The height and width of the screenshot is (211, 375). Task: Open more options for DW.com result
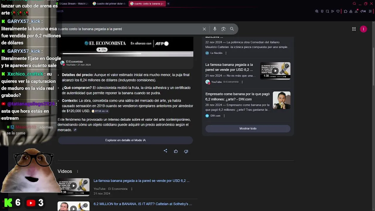pyautogui.click(x=224, y=116)
